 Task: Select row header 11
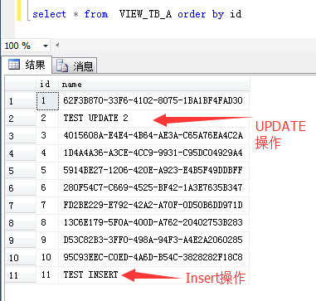coord(21,275)
